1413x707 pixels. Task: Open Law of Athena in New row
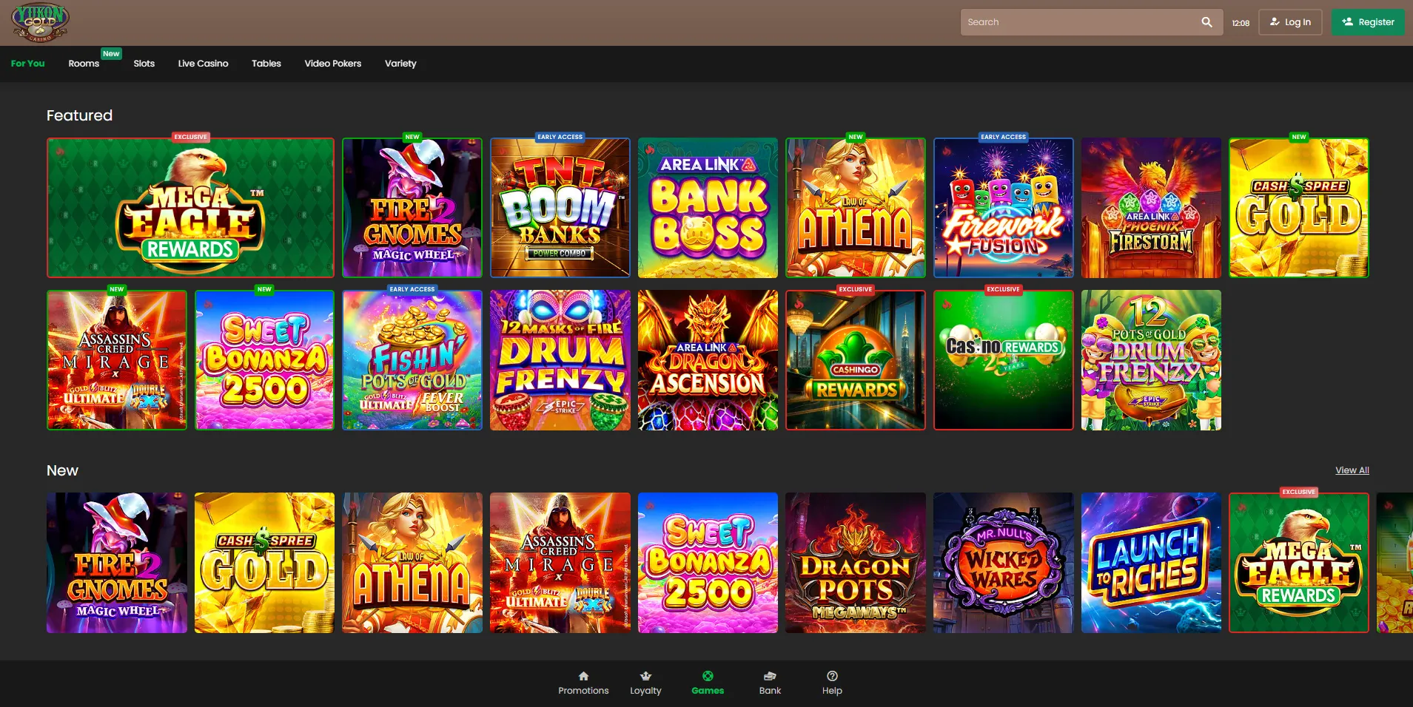pos(412,563)
